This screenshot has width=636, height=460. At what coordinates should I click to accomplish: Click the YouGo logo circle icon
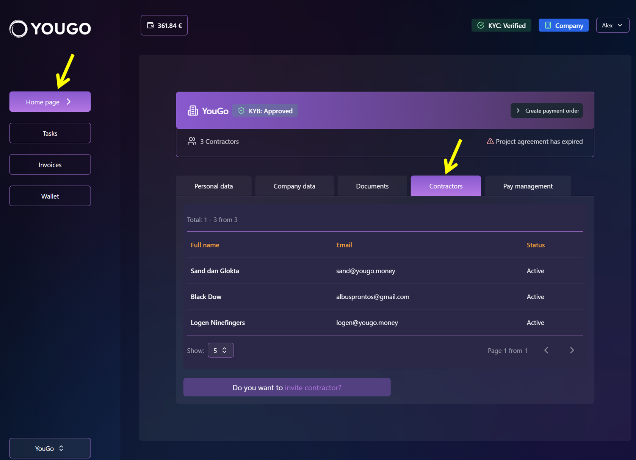point(18,29)
